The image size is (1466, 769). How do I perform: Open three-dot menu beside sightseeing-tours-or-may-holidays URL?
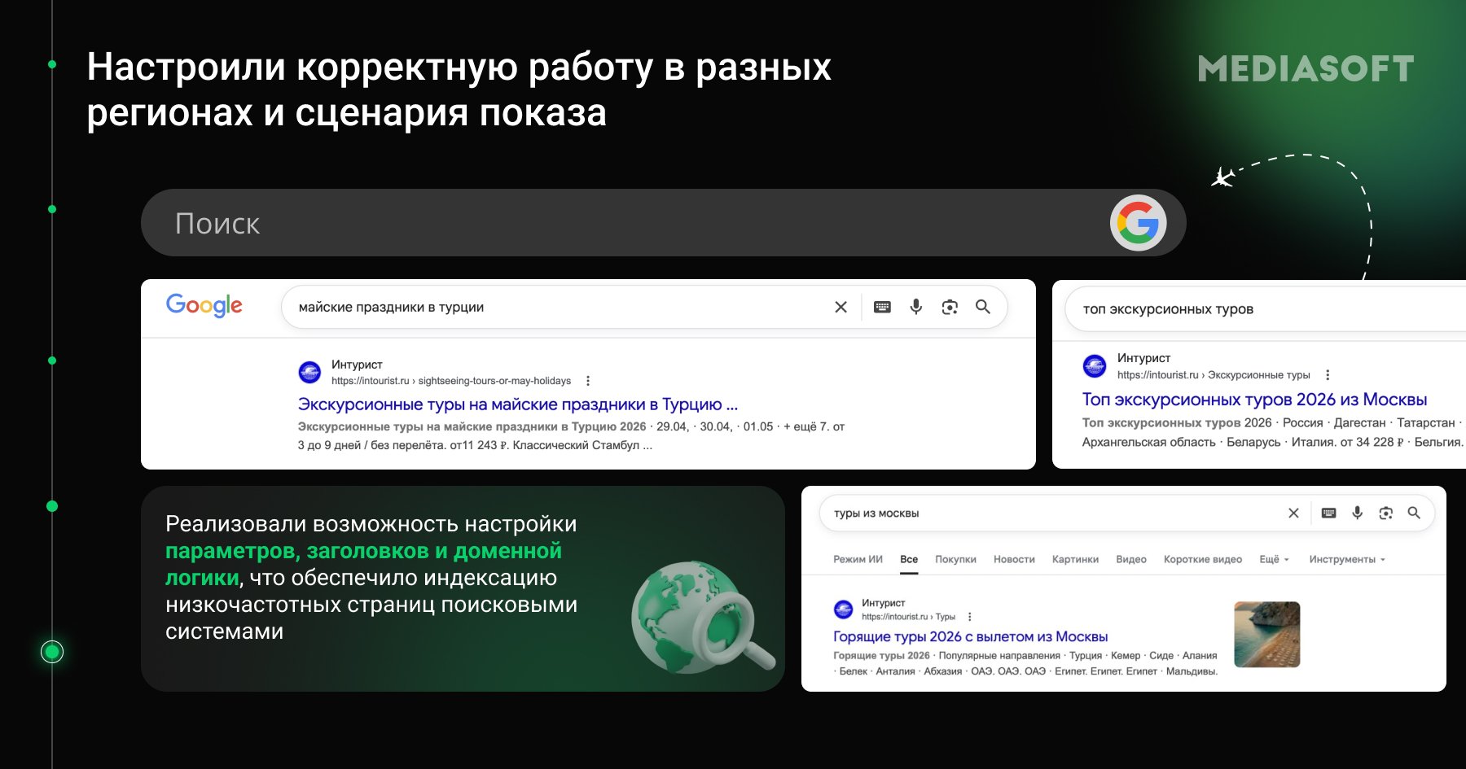click(588, 381)
